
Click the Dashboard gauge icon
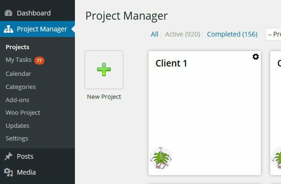[8, 13]
